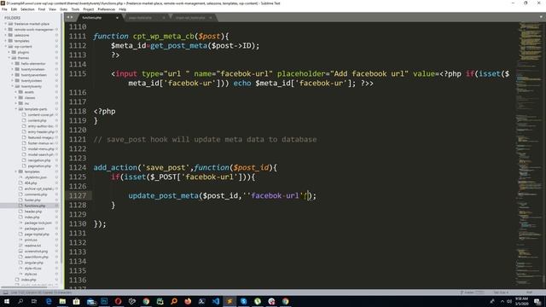
Task: Open the Edit menu
Action: 14,9
